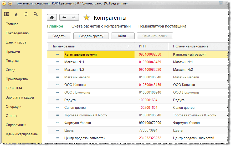Screen dimensions: 231x146
Task: Click the search magnifier icon
Action: tap(35, 14)
